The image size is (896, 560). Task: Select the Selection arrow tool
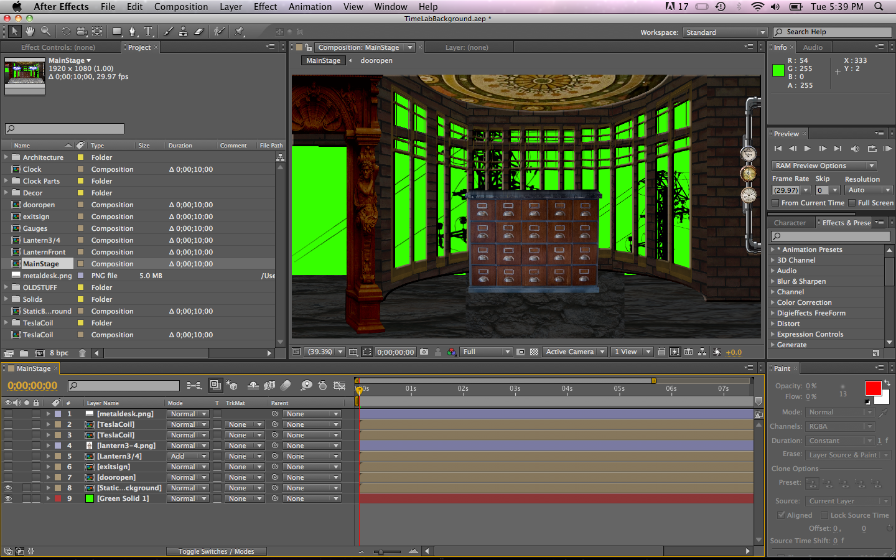[x=15, y=31]
